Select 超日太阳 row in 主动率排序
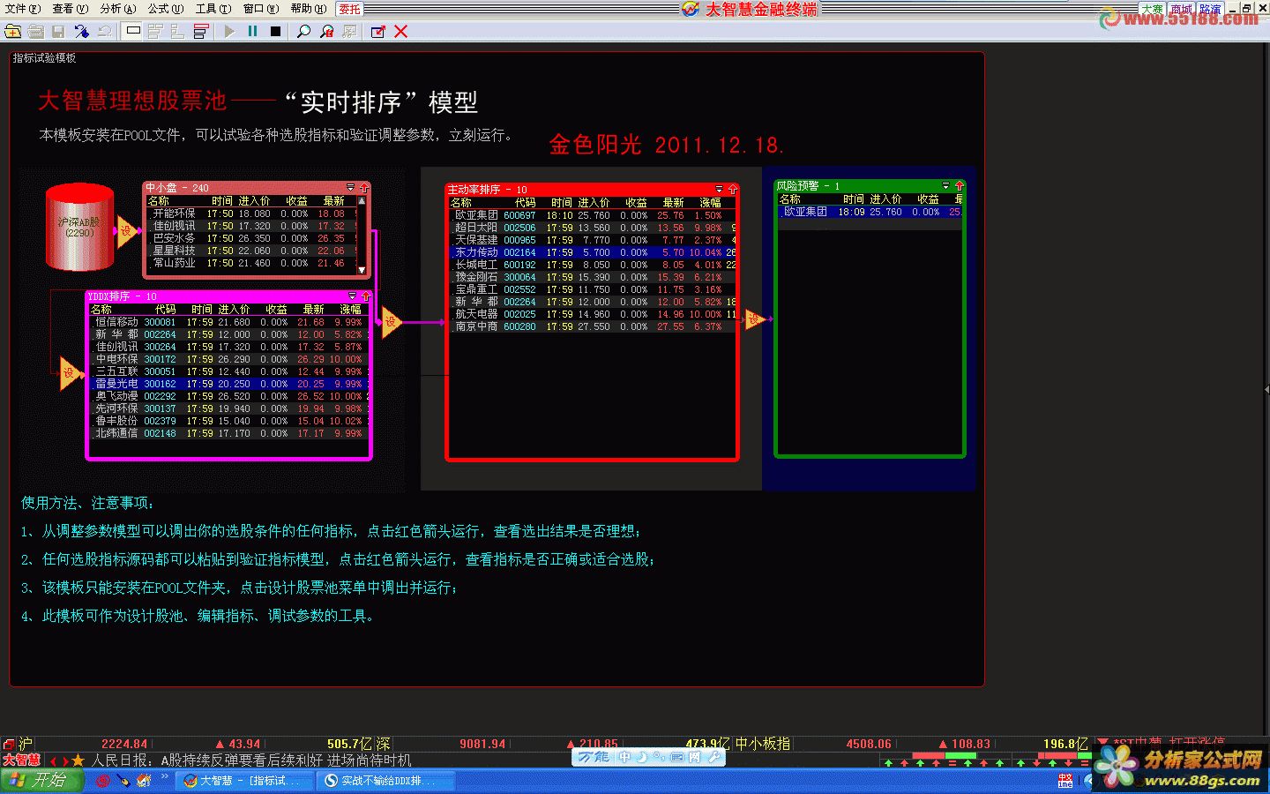 [x=592, y=228]
